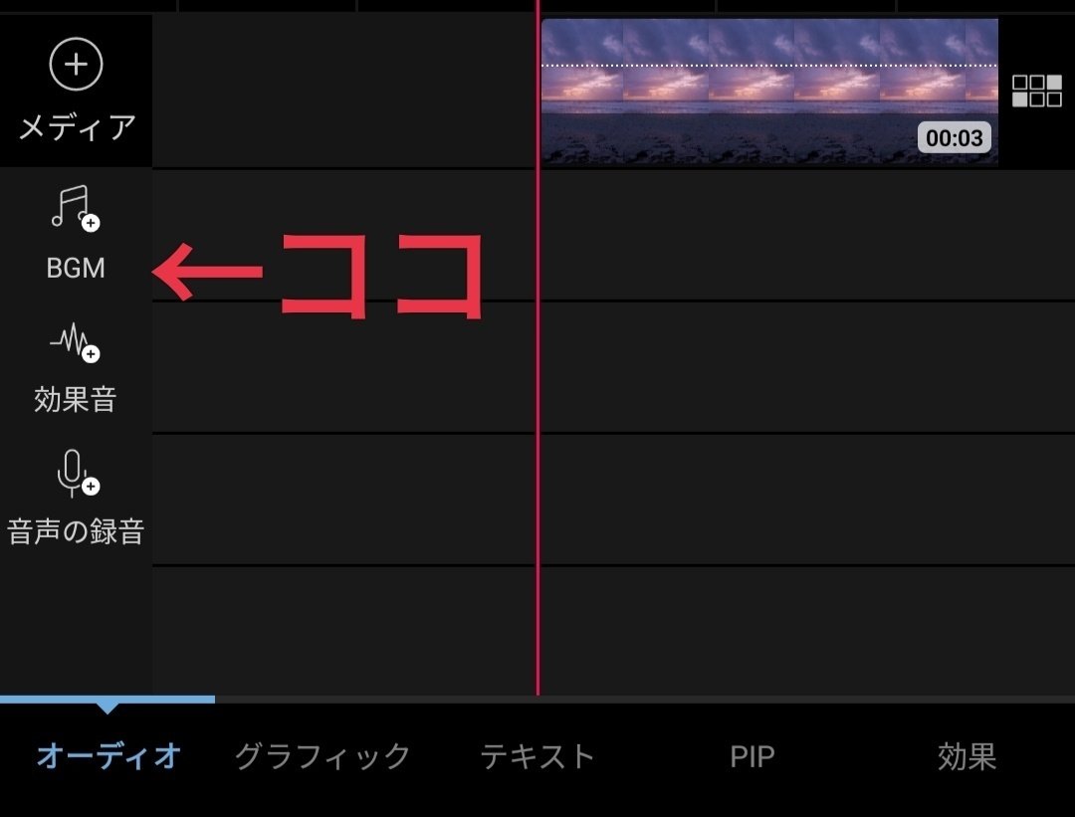Open the grid layout icon beside clip
The height and width of the screenshot is (817, 1075).
pos(1036,91)
